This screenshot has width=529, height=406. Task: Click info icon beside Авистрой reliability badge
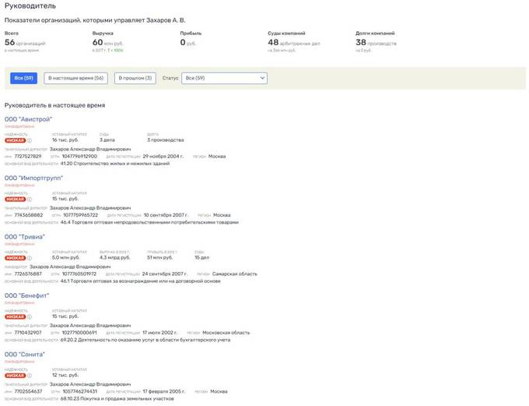30,140
